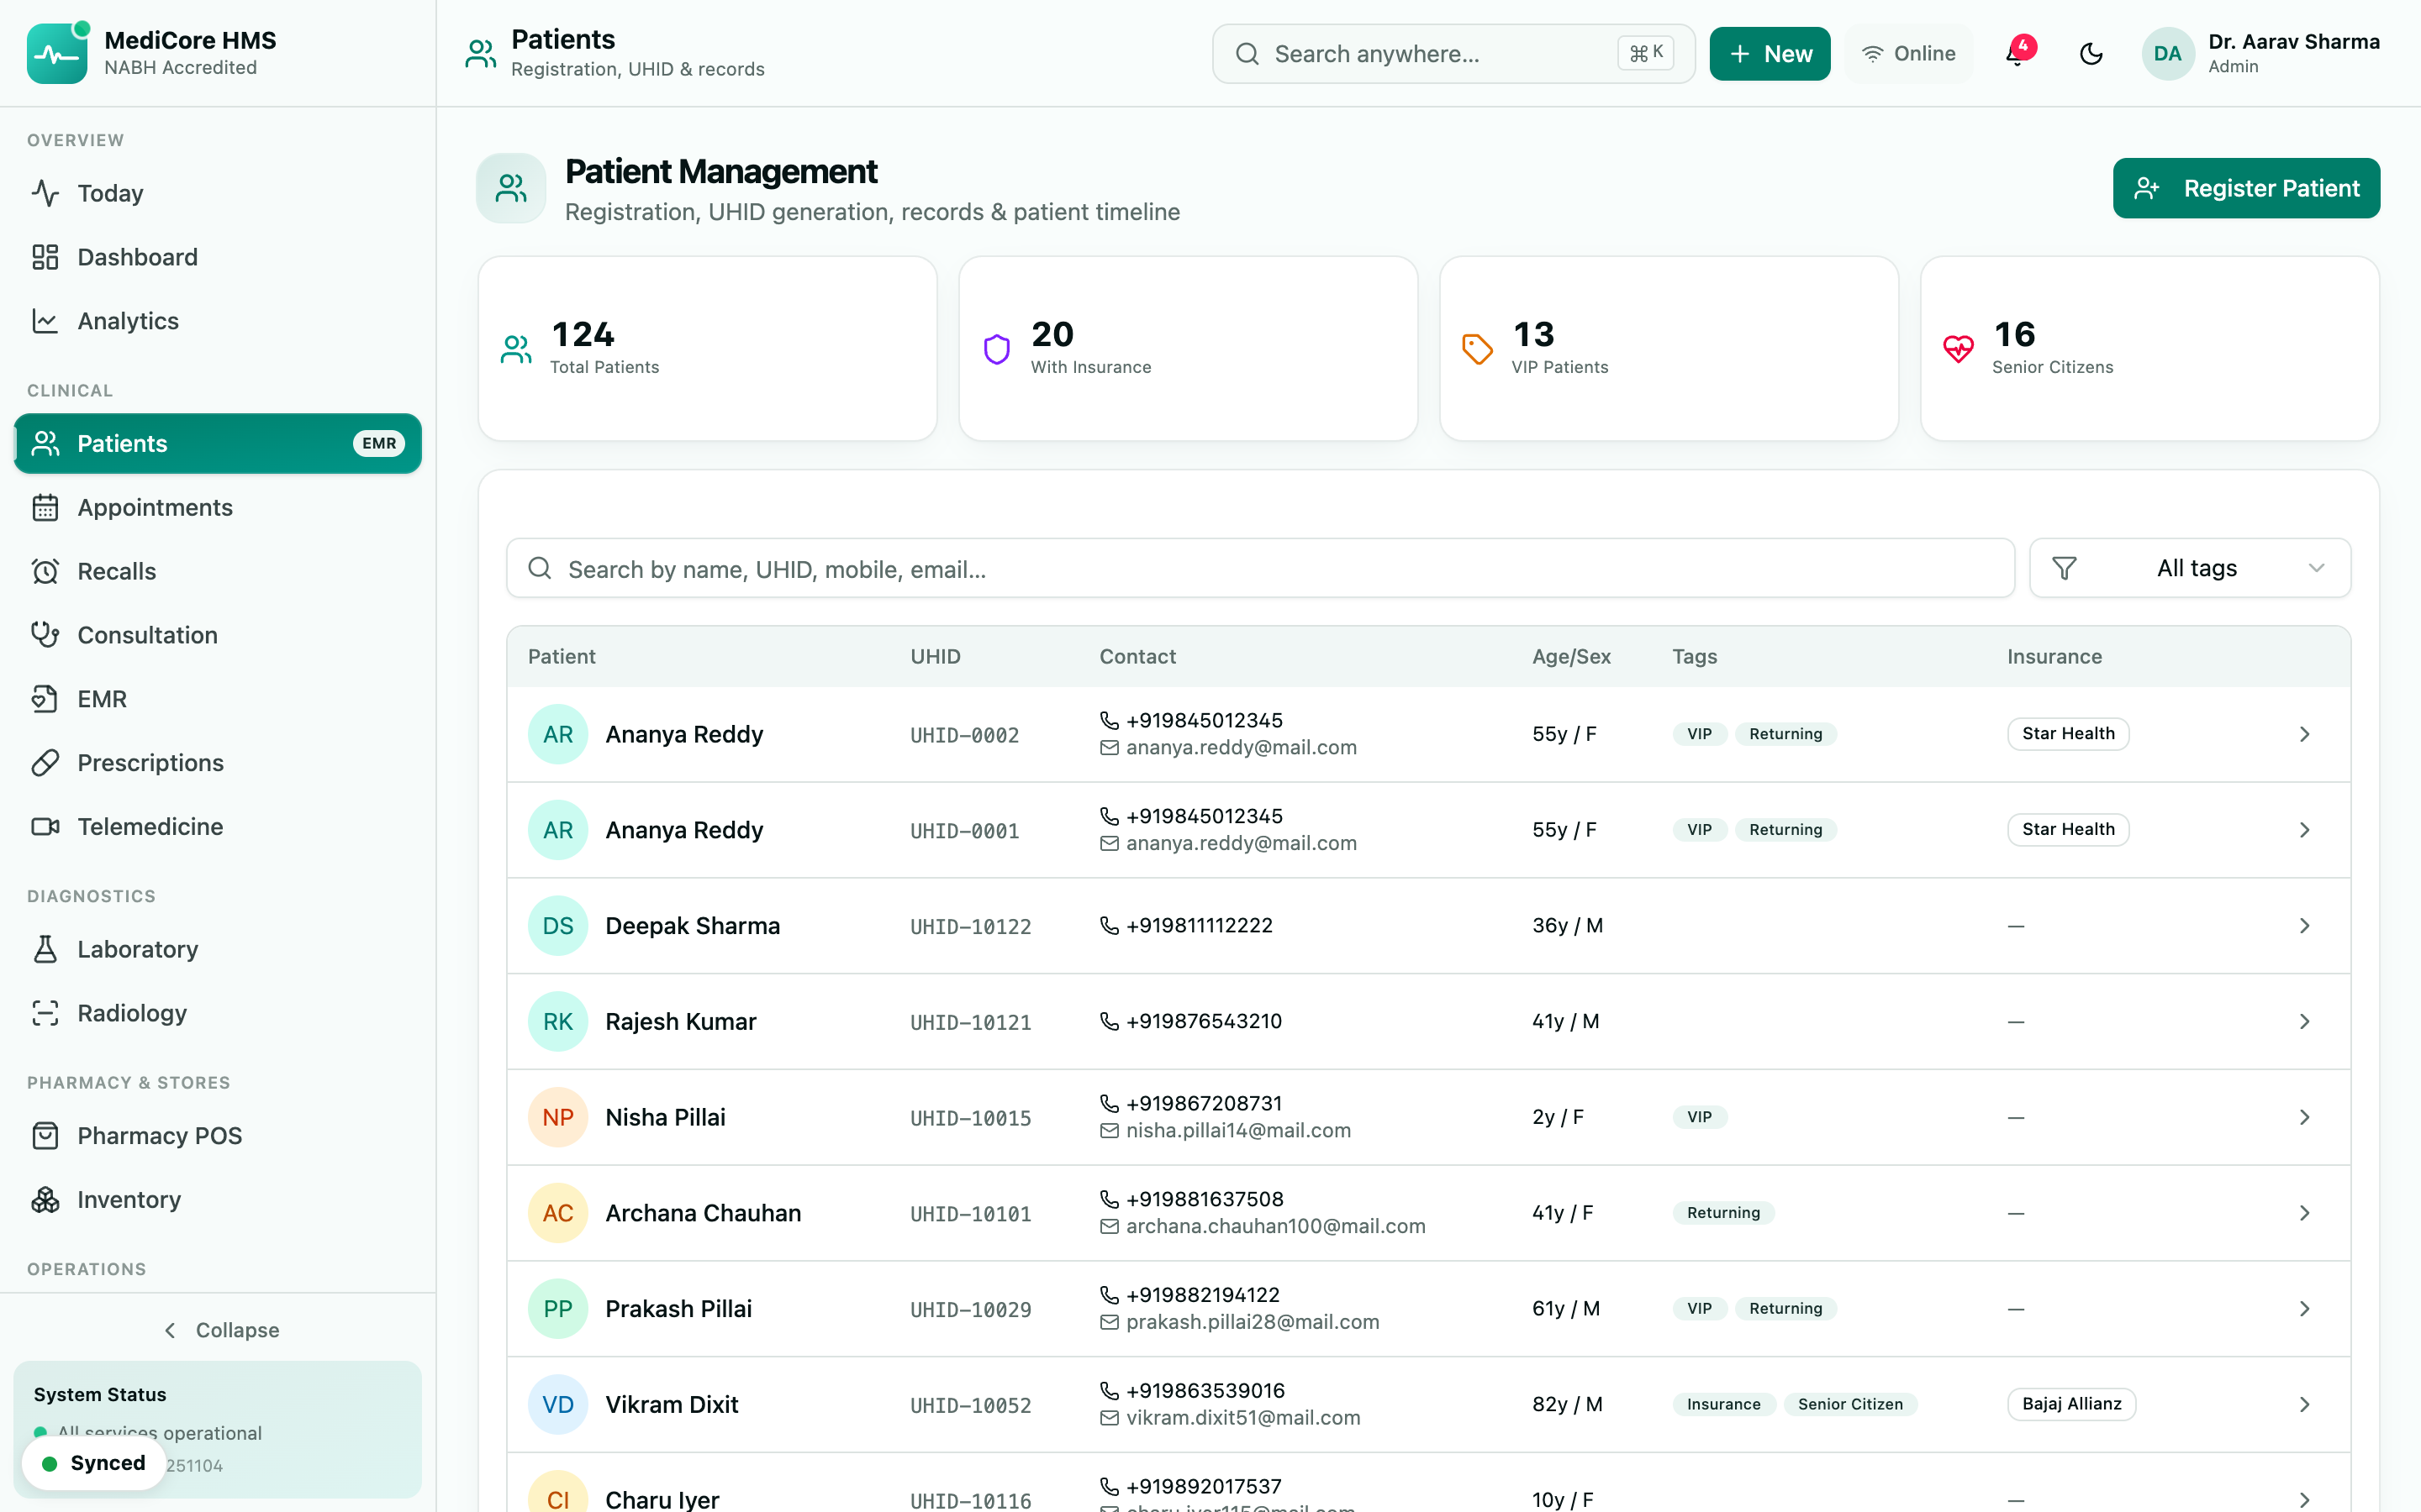Open Pharmacy POS
Viewport: 2421px width, 1512px height.
click(x=218, y=1137)
